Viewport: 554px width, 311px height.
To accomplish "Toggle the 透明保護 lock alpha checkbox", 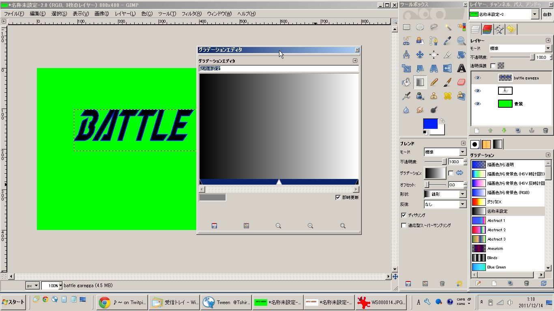I will click(x=493, y=66).
